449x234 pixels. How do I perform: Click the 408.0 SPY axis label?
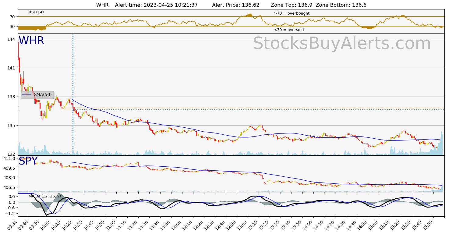[9, 178]
